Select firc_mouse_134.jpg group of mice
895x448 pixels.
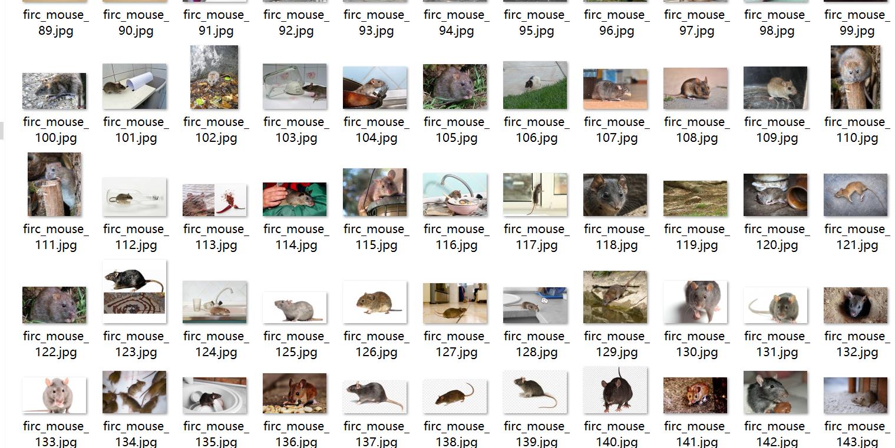[x=134, y=392]
